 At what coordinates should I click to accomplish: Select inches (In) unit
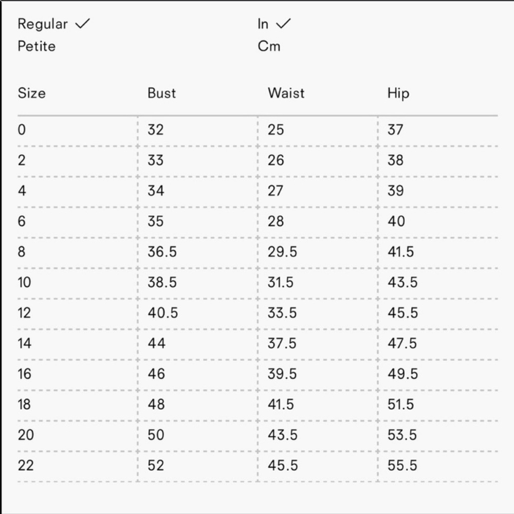click(263, 24)
